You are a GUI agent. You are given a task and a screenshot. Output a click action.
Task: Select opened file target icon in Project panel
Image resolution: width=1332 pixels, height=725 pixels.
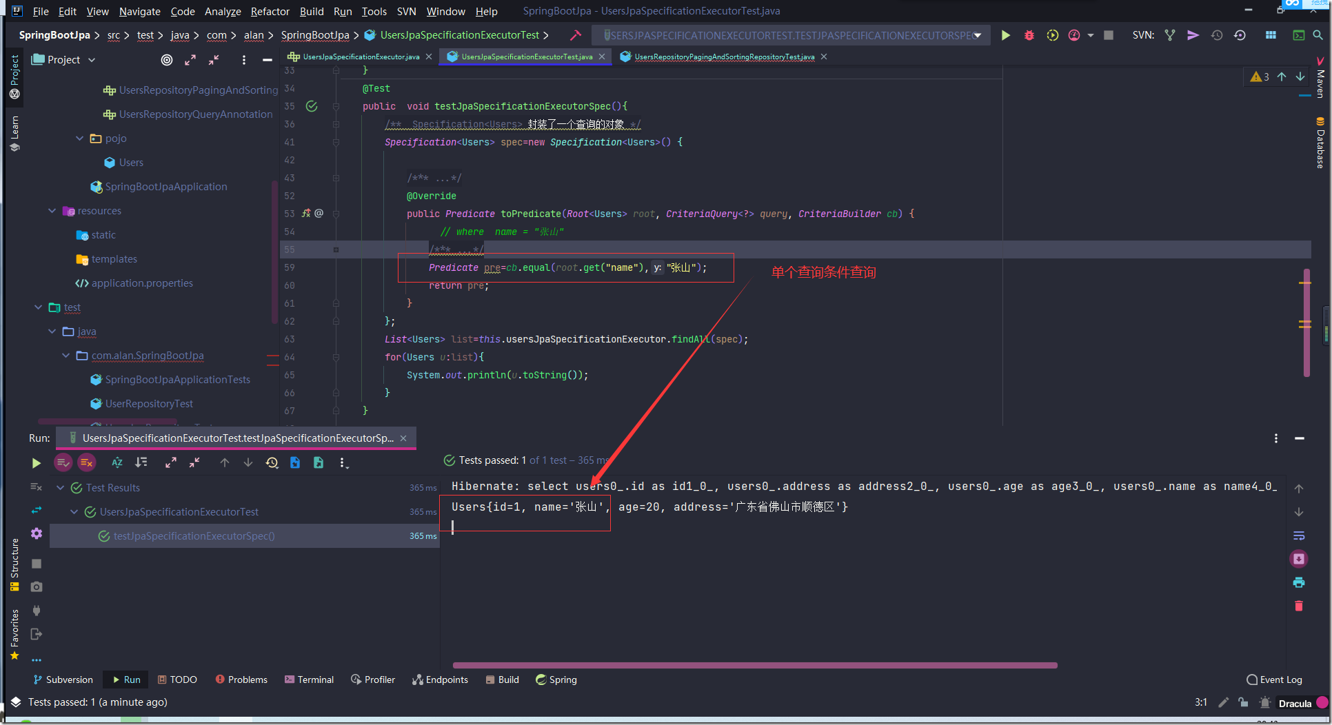point(167,60)
